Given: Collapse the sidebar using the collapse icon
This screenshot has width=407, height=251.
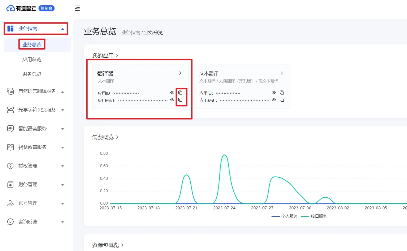Looking at the screenshot, I should [77, 8].
